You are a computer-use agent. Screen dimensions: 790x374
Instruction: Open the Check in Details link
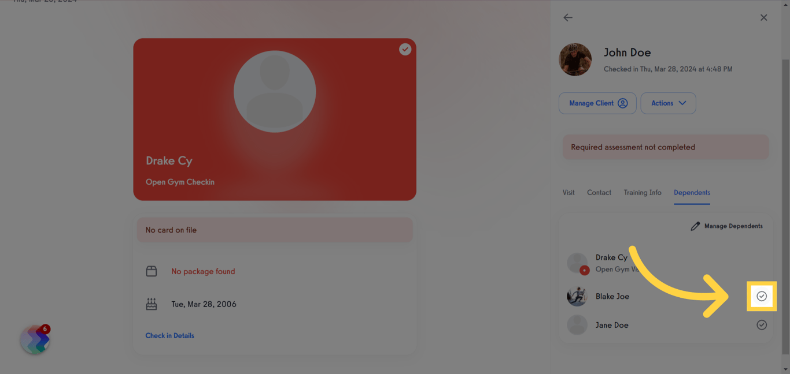pos(169,335)
